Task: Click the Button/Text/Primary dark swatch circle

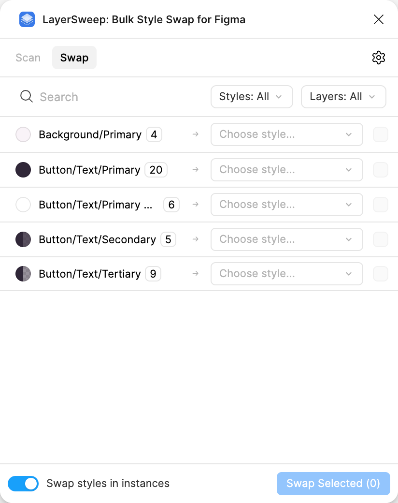Action: (23, 170)
